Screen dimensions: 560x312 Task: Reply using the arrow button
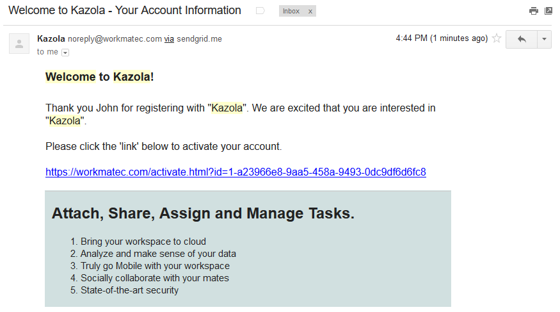click(x=522, y=39)
